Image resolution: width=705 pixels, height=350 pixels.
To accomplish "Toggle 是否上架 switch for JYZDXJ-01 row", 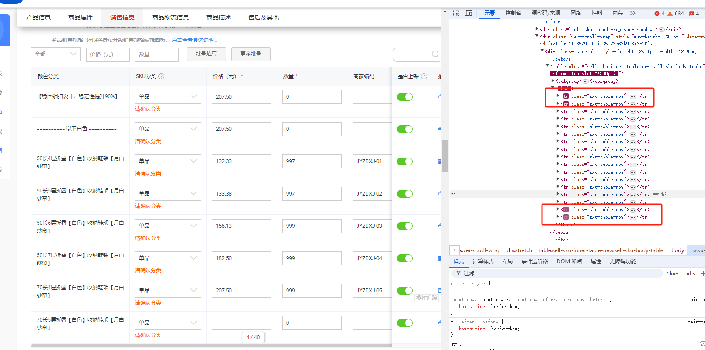I will click(x=405, y=161).
